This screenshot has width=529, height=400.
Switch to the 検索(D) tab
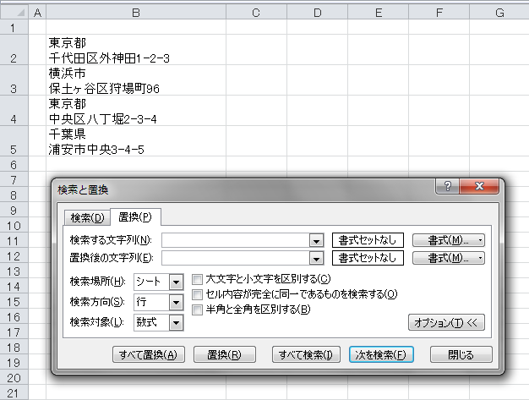(87, 217)
